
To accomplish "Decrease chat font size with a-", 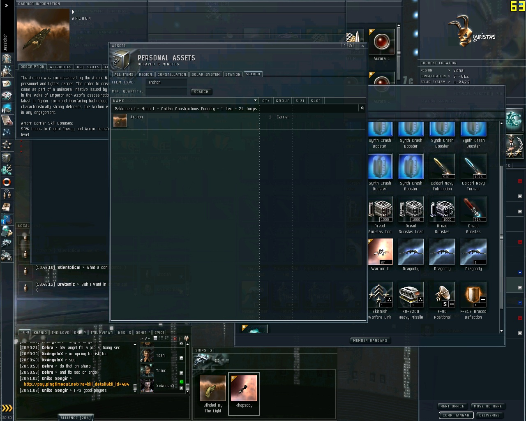I will tap(142, 338).
